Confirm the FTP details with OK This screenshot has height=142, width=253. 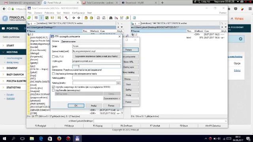76,106
